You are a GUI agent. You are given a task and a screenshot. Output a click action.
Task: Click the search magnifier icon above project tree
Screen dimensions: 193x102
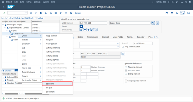coord(31,18)
